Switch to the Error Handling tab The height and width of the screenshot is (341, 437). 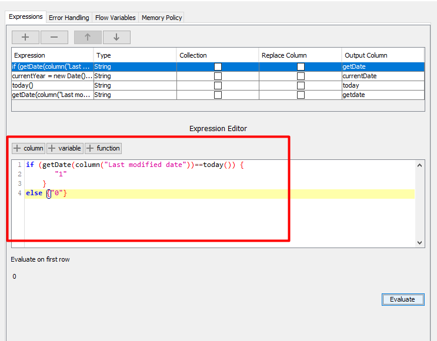(x=69, y=18)
